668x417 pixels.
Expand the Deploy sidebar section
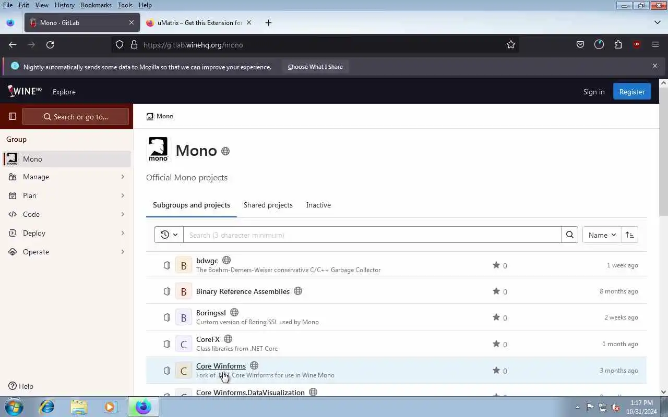(x=67, y=233)
